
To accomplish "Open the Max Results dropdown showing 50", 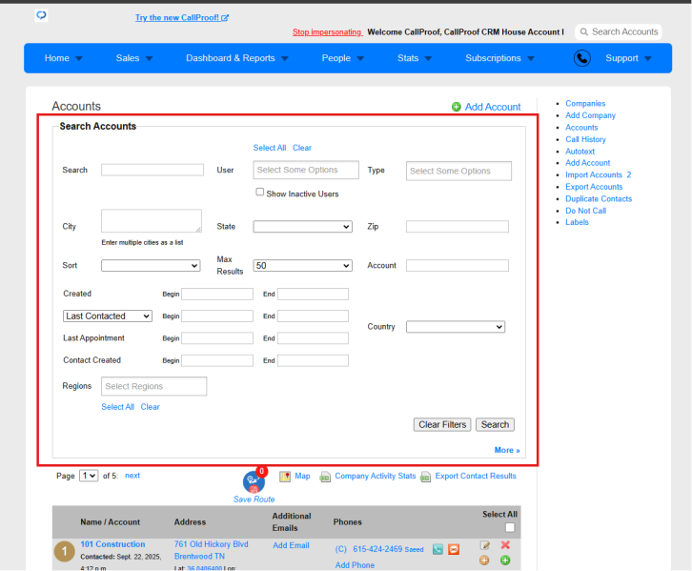I will point(303,266).
